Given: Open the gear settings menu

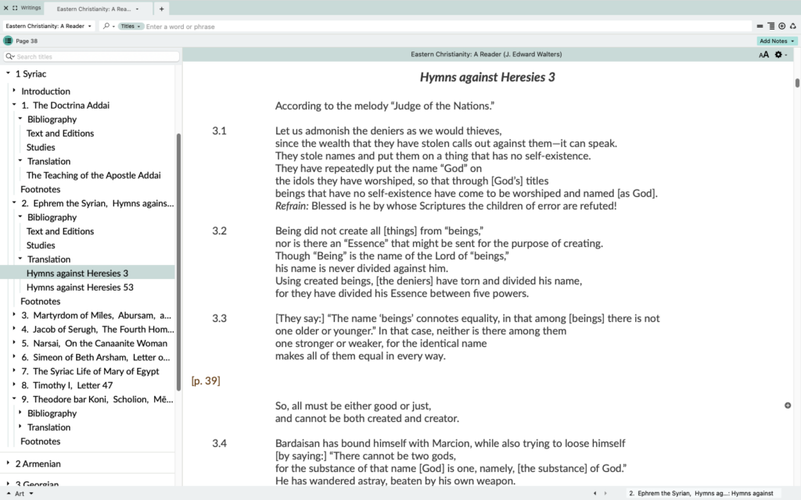Looking at the screenshot, I should click(780, 55).
